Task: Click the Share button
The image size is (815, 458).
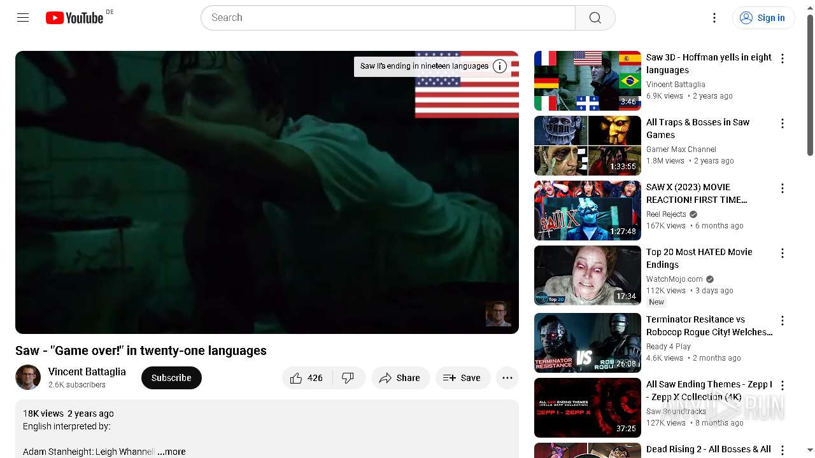Action: click(x=400, y=378)
